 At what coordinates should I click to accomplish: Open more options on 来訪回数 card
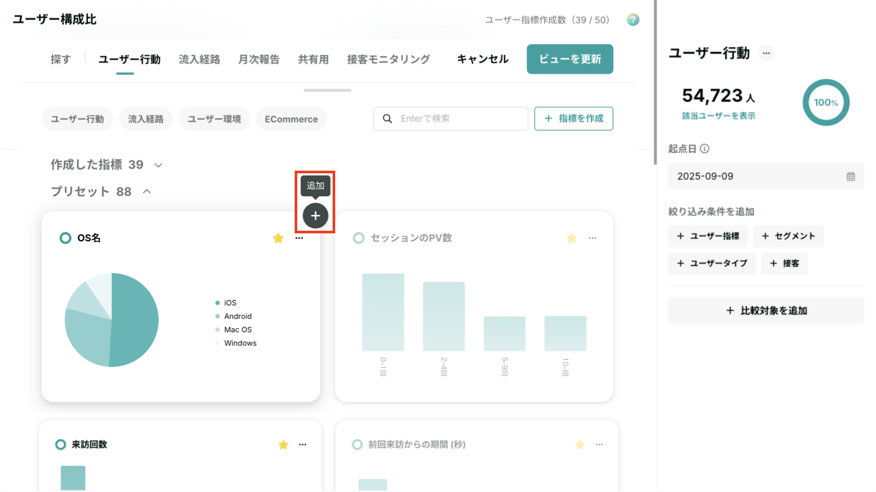[x=303, y=445]
